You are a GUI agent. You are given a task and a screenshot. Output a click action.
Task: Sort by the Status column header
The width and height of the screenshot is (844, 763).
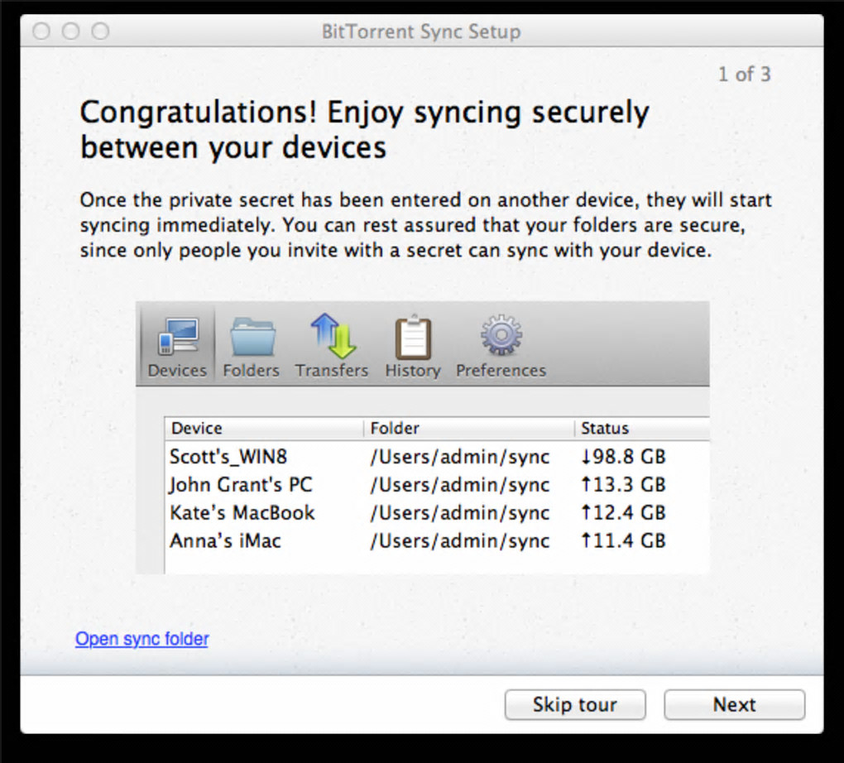[605, 429]
